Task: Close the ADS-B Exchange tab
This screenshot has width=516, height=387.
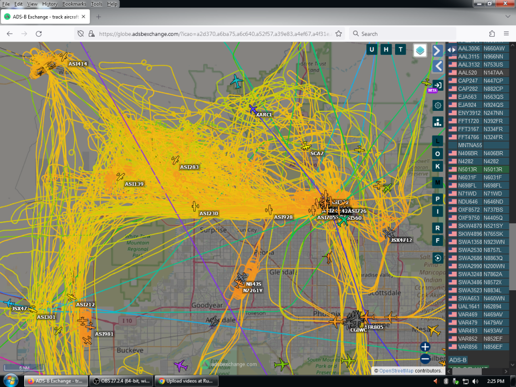Action: click(x=84, y=17)
